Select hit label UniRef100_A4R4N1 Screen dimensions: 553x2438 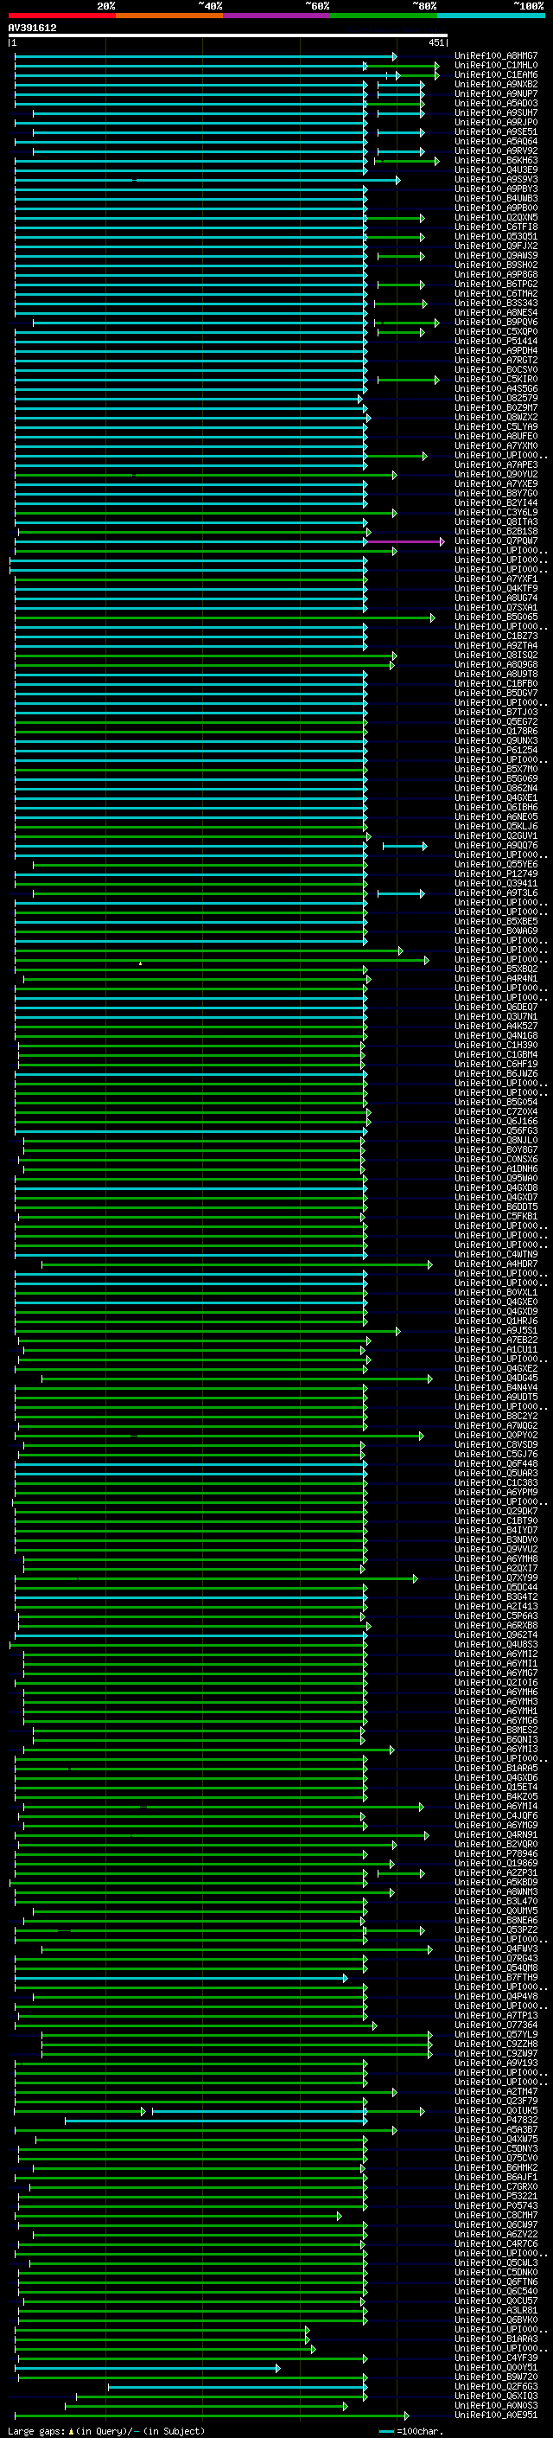tap(496, 980)
